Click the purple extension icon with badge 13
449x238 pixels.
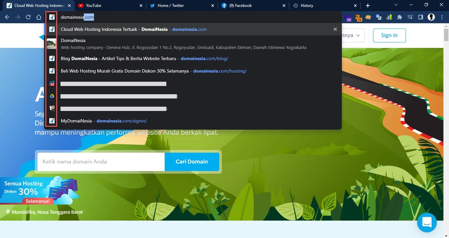(348, 17)
